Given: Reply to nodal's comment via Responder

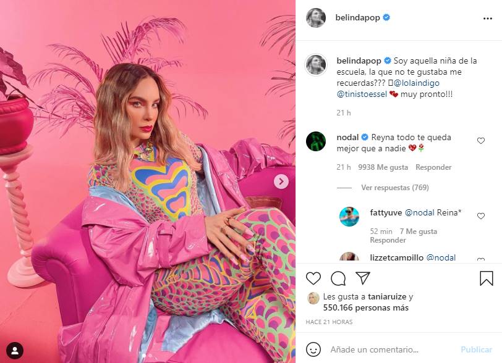Looking at the screenshot, I should pyautogui.click(x=433, y=167).
